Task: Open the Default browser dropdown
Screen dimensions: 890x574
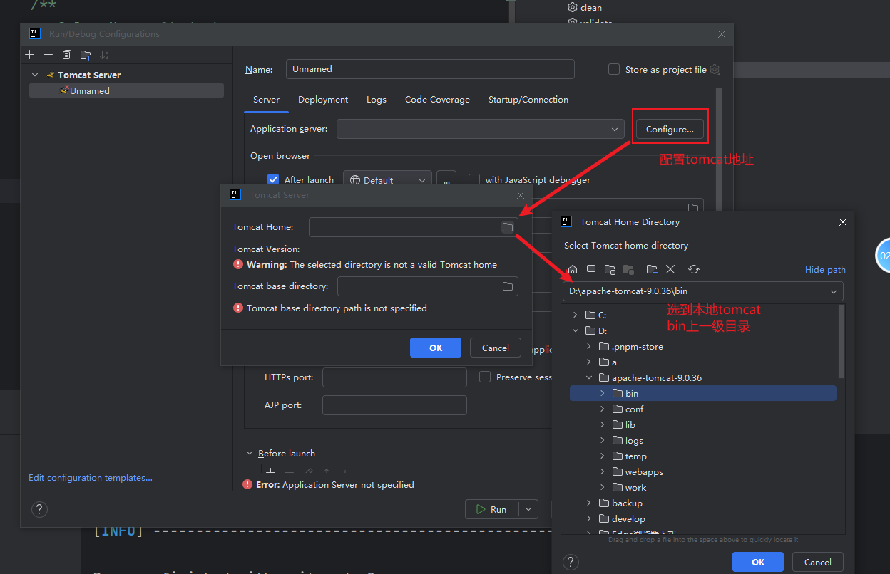Action: coord(387,180)
